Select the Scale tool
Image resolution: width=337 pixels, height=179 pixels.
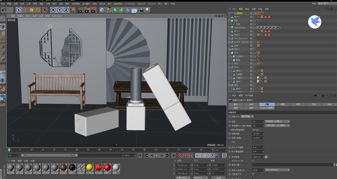point(32,10)
